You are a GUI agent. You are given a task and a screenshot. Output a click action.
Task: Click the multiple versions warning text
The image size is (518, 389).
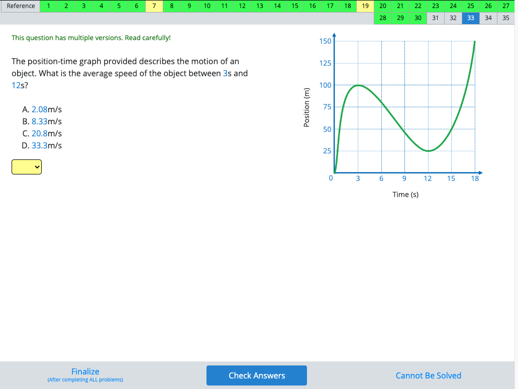[91, 38]
